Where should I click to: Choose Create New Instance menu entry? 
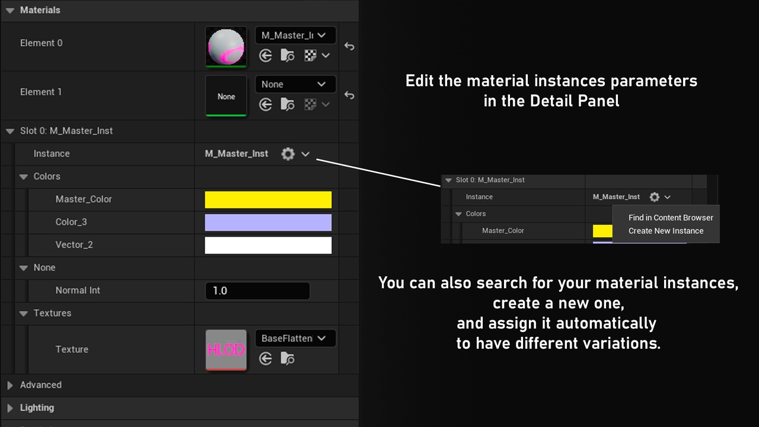coord(666,231)
